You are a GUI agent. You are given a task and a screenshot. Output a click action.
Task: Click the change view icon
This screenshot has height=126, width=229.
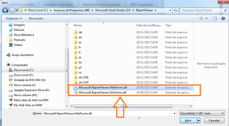201,19
